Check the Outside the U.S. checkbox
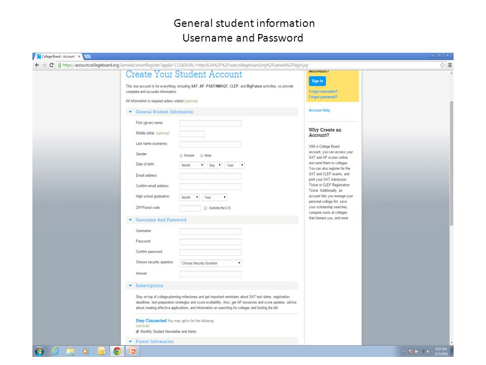The width and height of the screenshot is (486, 365). pos(206,208)
